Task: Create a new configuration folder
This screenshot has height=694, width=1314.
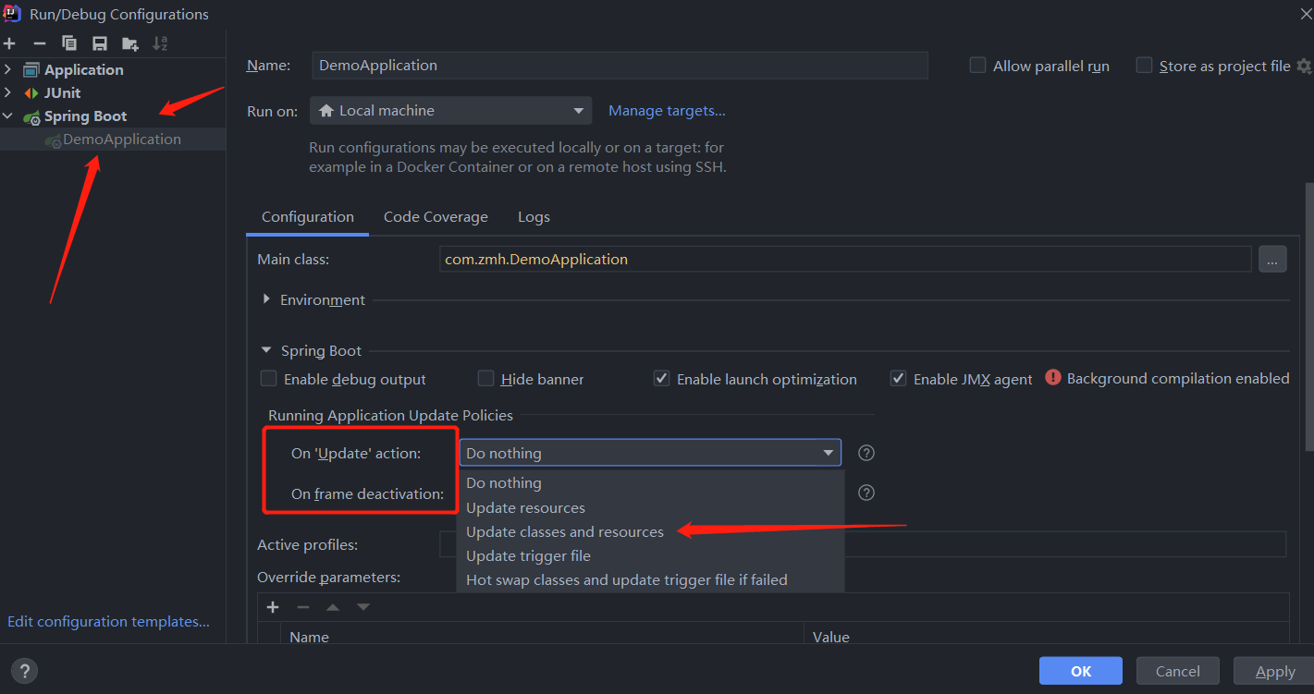Action: coord(129,43)
